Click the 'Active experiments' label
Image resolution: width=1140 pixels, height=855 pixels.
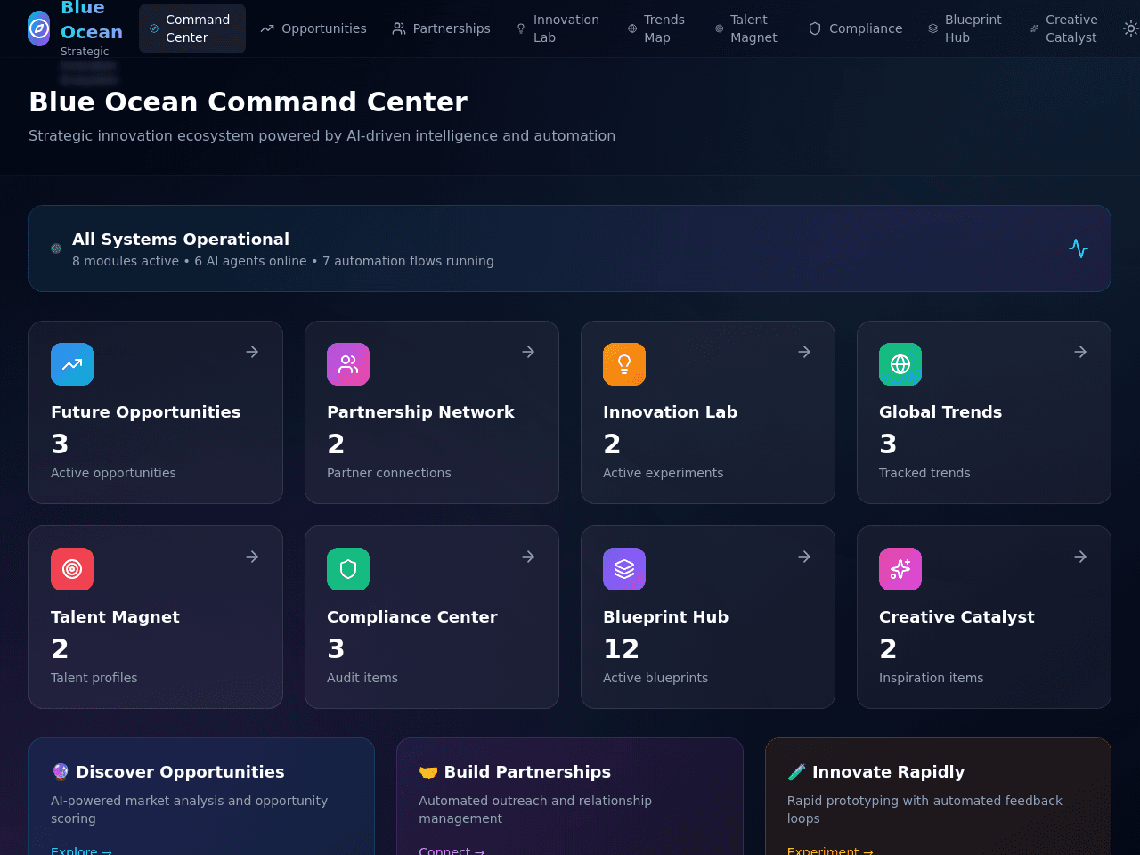tap(663, 473)
